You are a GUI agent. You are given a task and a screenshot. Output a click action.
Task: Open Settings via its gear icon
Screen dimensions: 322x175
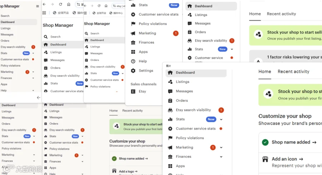click(133, 71)
